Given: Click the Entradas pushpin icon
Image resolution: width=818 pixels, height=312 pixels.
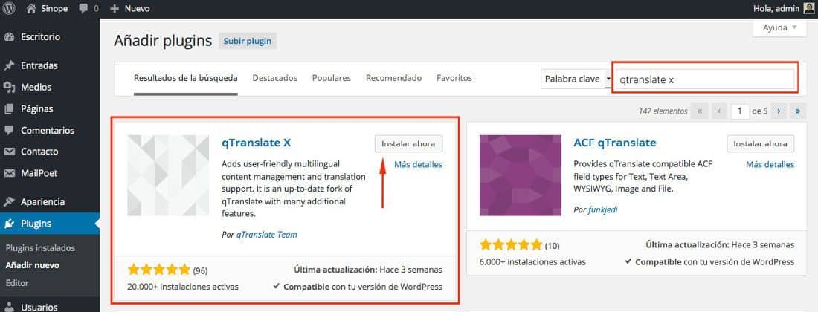Looking at the screenshot, I should (9, 65).
